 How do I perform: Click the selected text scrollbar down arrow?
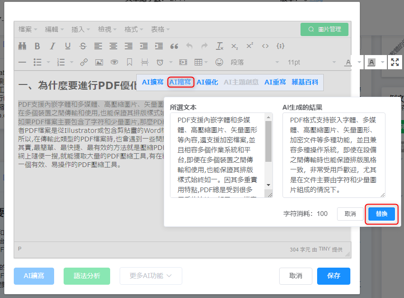click(x=269, y=185)
